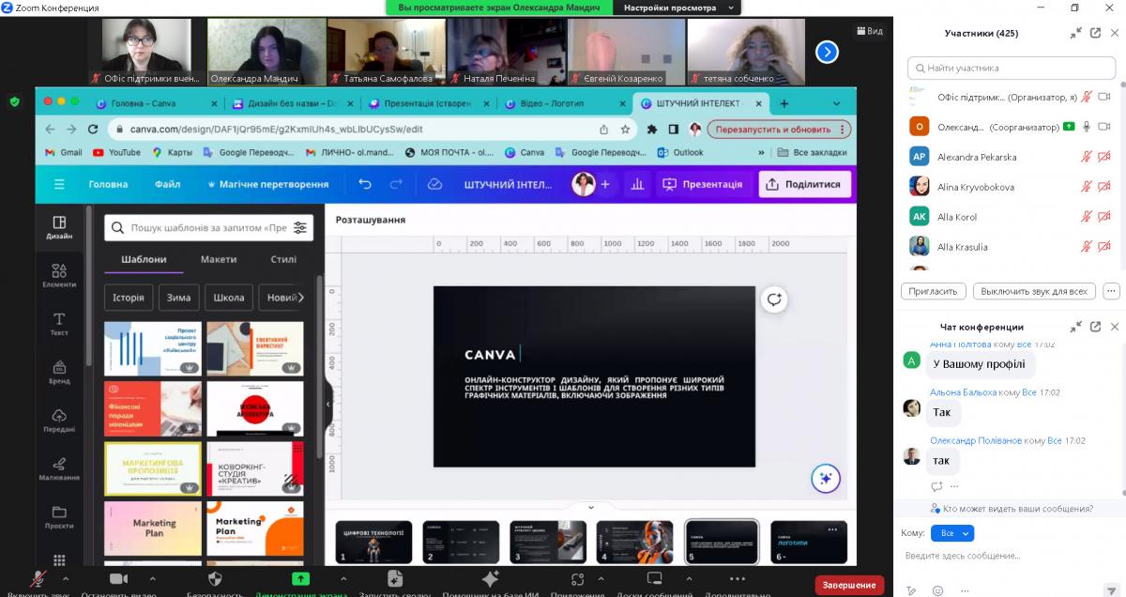Collapse the slide thumbnails strip chevron
The image size is (1126, 597).
(x=591, y=507)
